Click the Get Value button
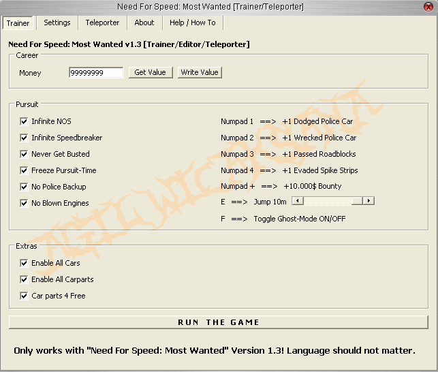 [151, 72]
